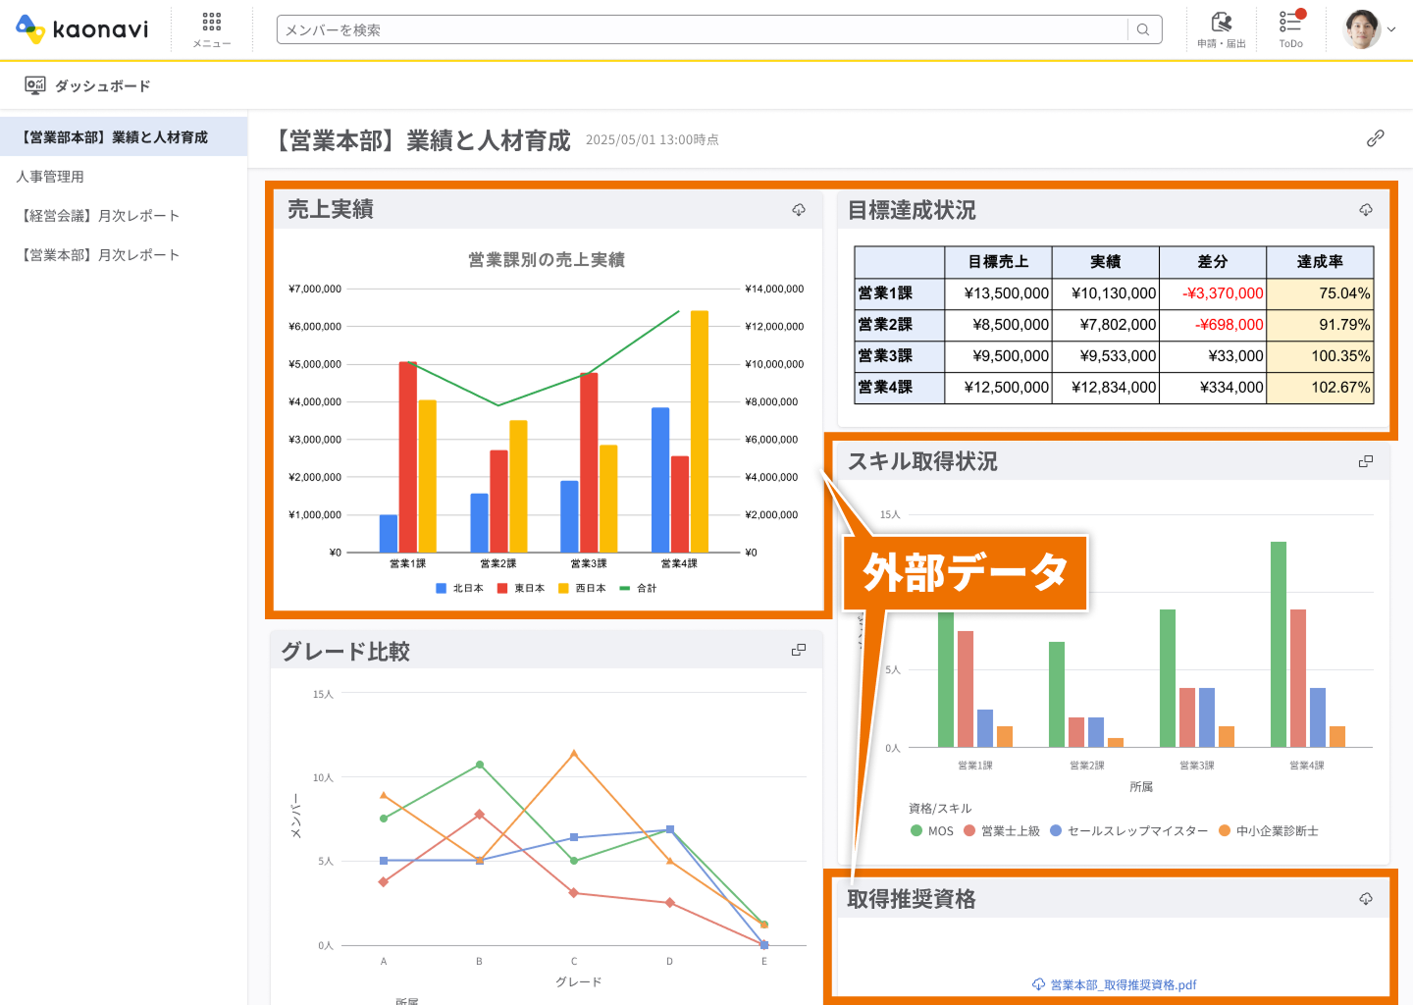Viewport: 1413px width, 1005px height.
Task: Click the user profile avatar
Action: pyautogui.click(x=1362, y=29)
